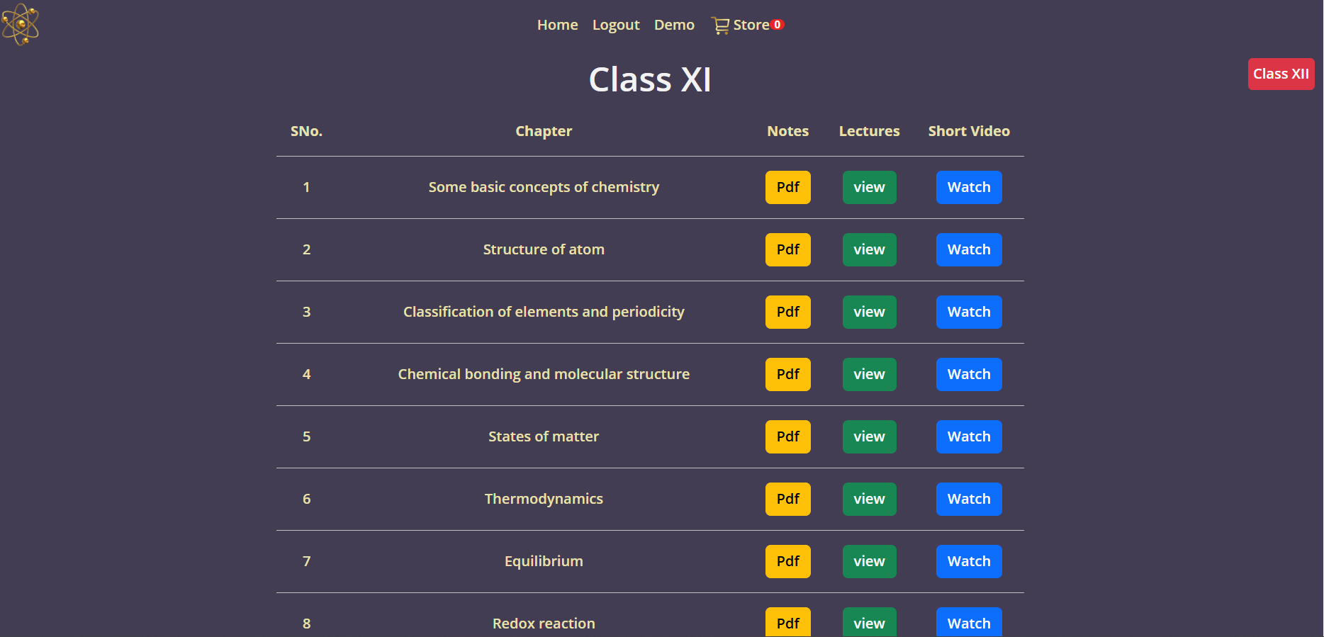Image resolution: width=1324 pixels, height=637 pixels.
Task: View lectures for Chemical bonding and molecular structure
Action: [x=869, y=374]
